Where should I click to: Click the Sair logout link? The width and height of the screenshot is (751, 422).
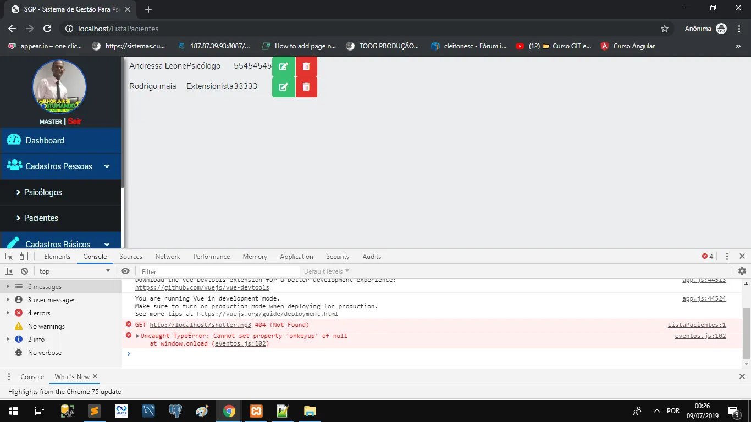75,121
